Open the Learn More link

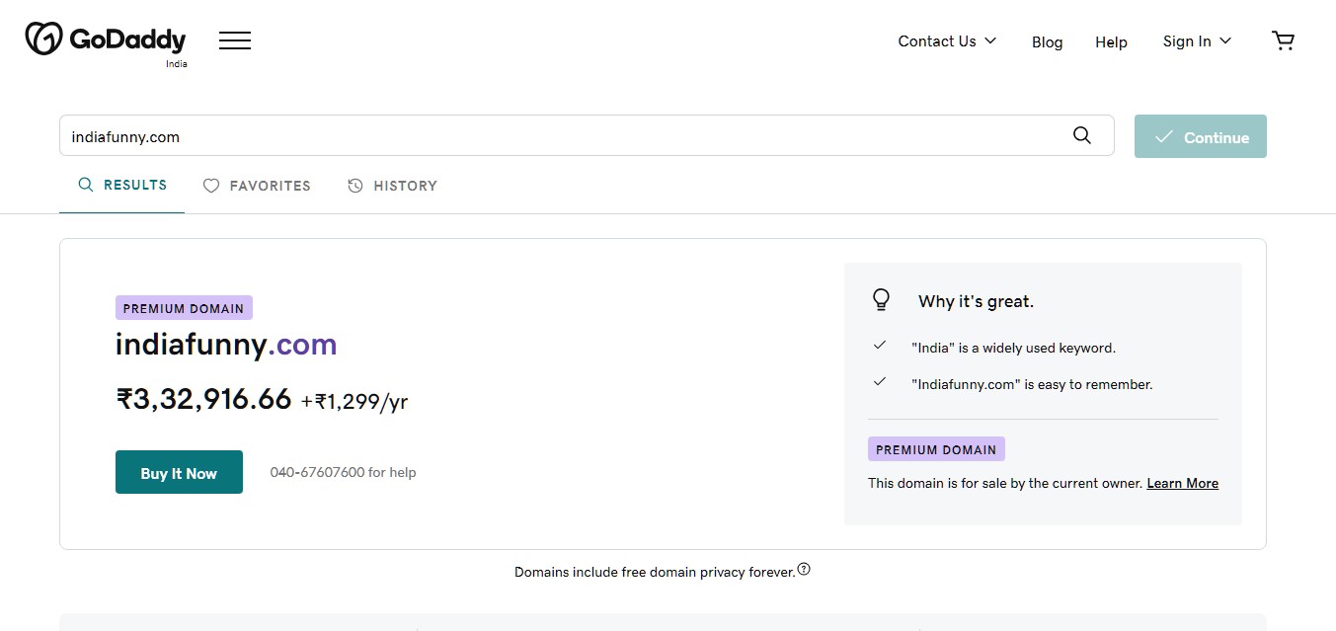[x=1182, y=483]
